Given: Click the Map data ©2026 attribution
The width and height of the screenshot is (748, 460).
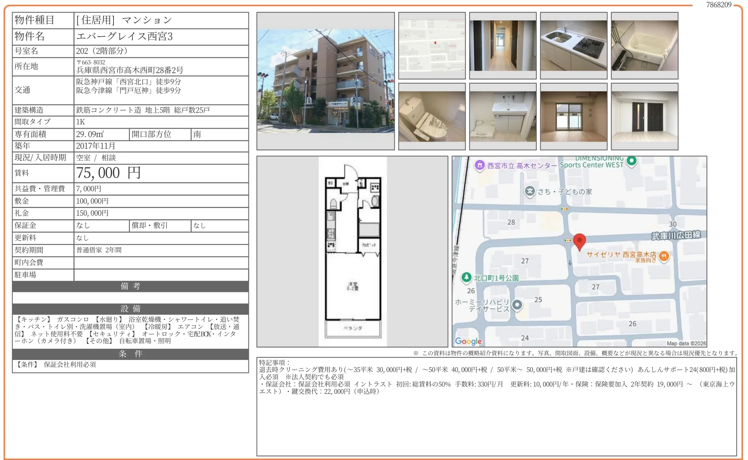Looking at the screenshot, I should (x=686, y=343).
